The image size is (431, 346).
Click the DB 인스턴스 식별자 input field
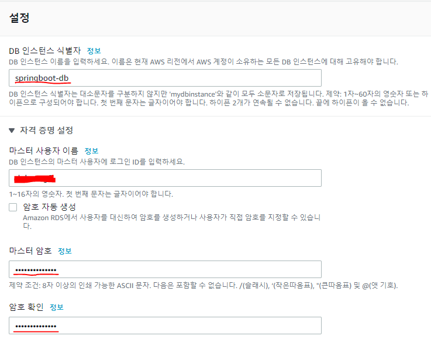tap(165, 78)
